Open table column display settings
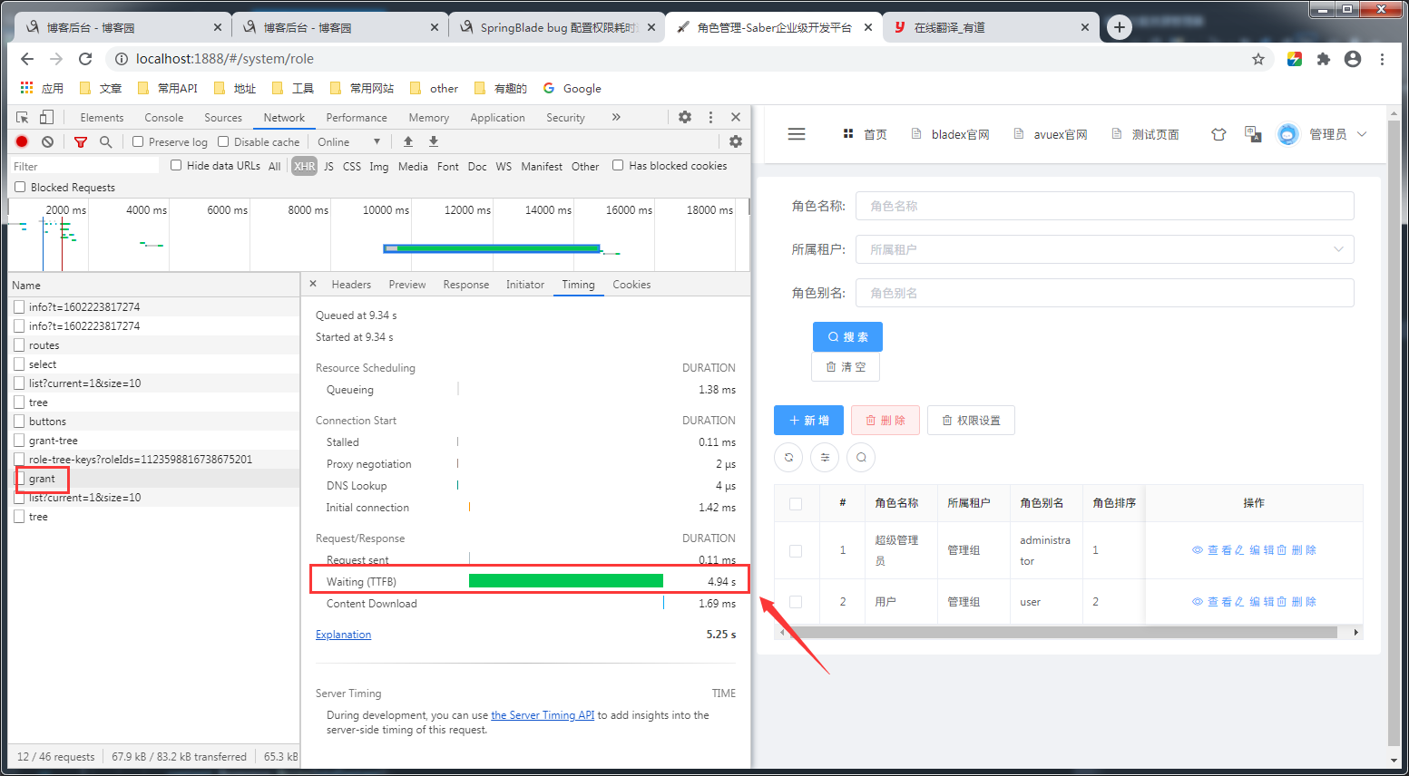The width and height of the screenshot is (1409, 776). click(x=825, y=458)
